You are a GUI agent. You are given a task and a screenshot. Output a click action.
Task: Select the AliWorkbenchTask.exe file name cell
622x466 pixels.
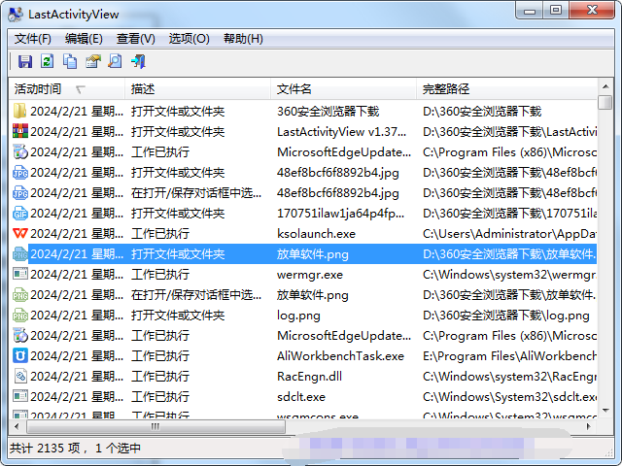(x=340, y=356)
